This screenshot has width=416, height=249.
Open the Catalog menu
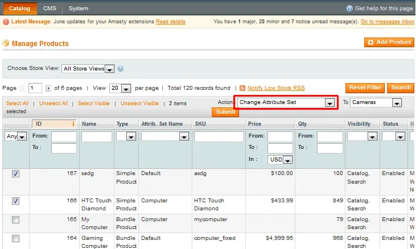pos(19,9)
